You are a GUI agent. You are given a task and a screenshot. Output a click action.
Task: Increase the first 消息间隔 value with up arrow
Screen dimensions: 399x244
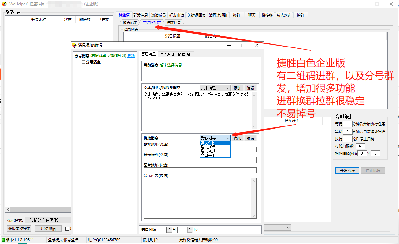tap(170, 228)
